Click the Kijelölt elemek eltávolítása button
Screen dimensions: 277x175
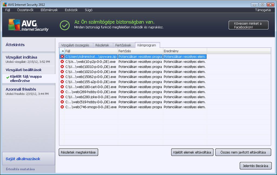(x=192, y=152)
